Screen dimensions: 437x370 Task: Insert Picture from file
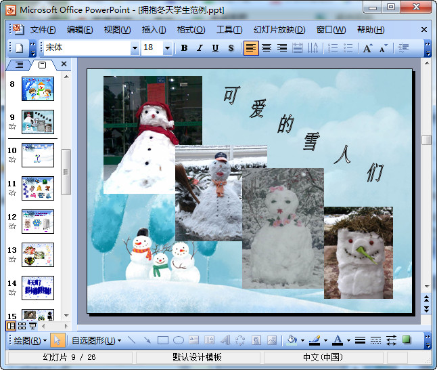[272, 340]
